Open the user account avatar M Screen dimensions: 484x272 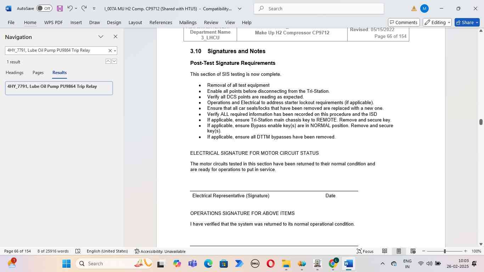[424, 8]
